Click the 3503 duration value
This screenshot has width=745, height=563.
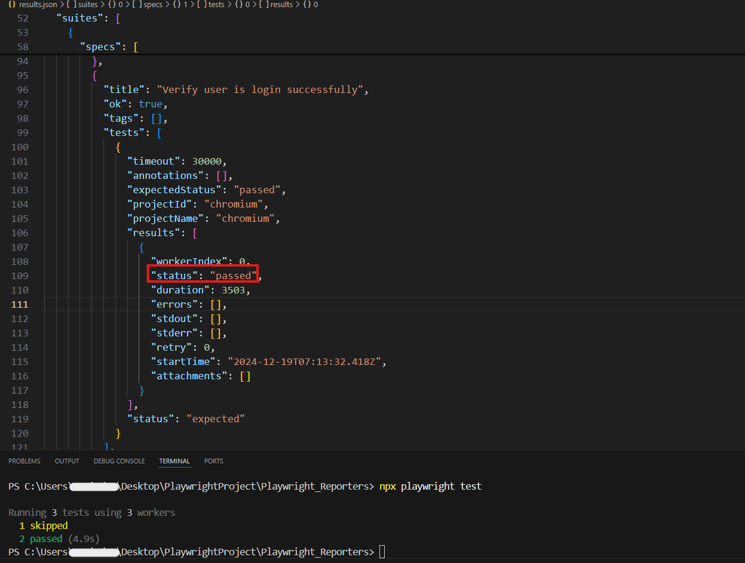point(234,290)
